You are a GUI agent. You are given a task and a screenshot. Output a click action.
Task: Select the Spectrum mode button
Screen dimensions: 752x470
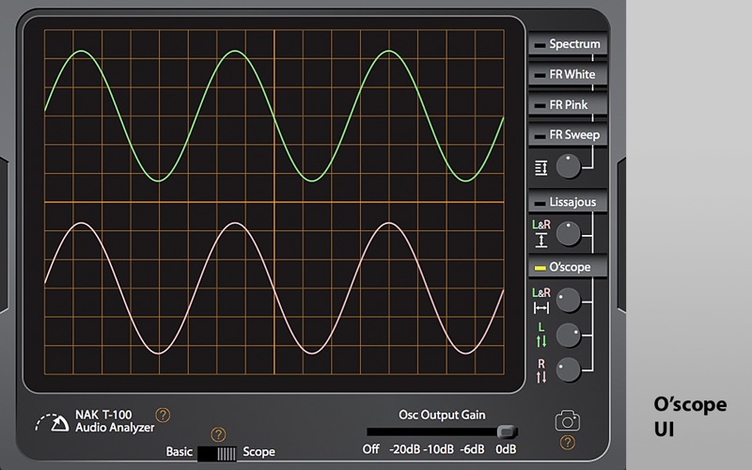[x=568, y=43]
